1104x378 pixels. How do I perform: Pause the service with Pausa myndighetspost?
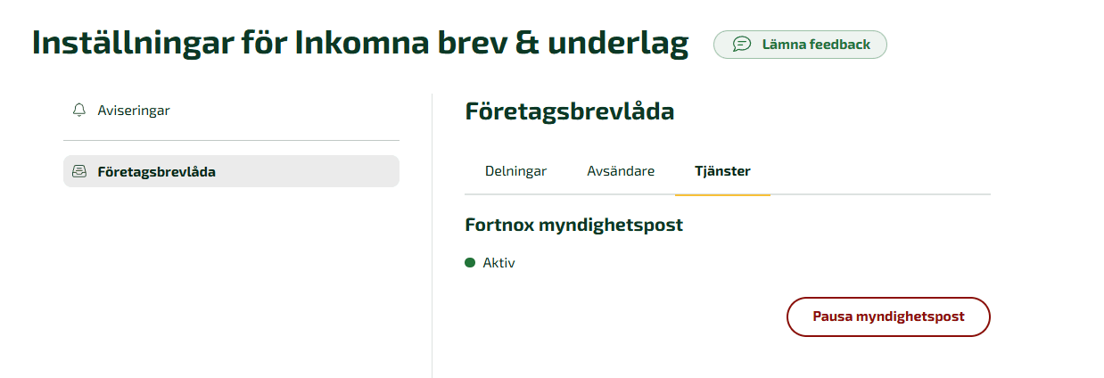[888, 316]
